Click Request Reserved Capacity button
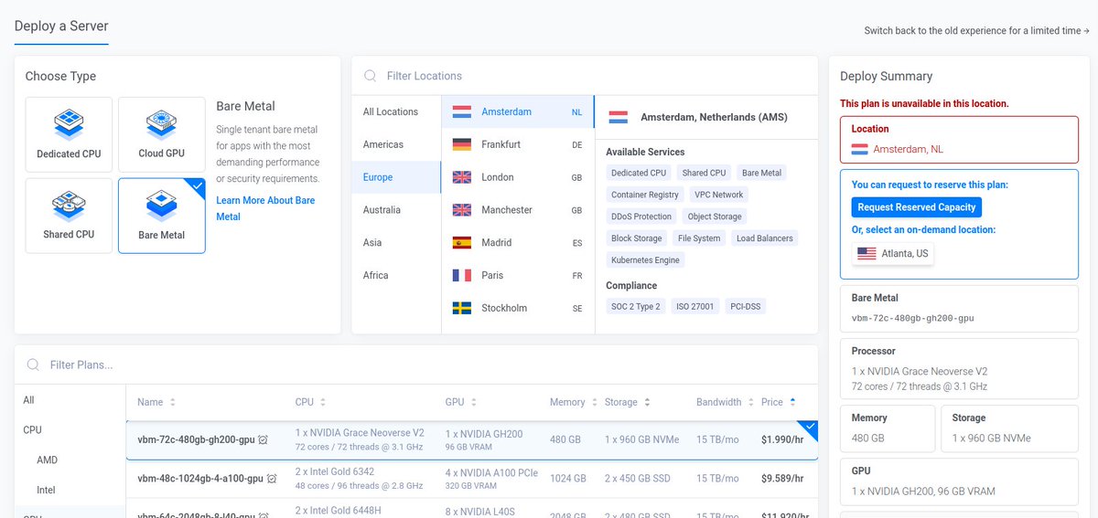The height and width of the screenshot is (518, 1098). (x=917, y=207)
